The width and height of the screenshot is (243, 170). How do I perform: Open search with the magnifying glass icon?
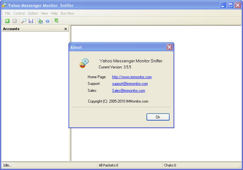(24, 21)
